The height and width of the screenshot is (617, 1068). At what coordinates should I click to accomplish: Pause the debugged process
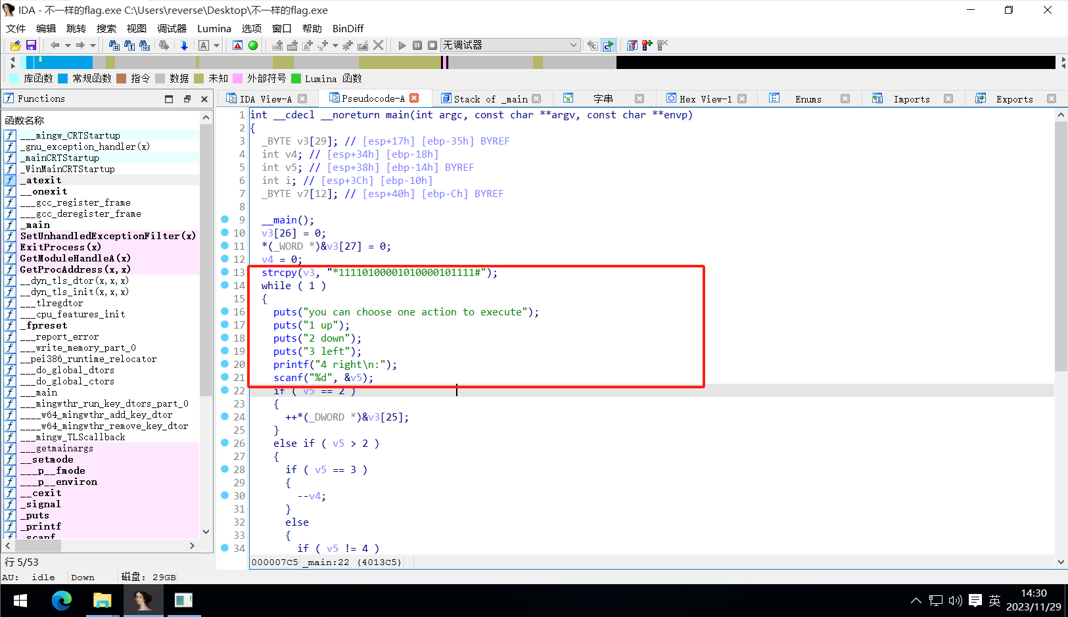click(x=417, y=45)
